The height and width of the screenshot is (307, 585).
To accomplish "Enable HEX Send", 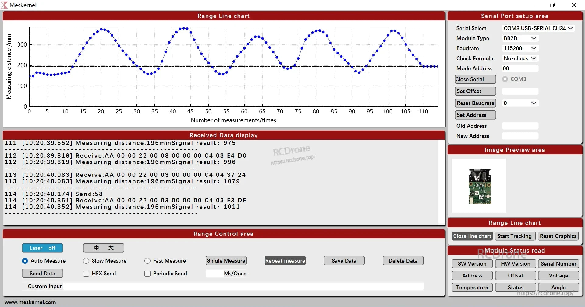I will 86,274.
